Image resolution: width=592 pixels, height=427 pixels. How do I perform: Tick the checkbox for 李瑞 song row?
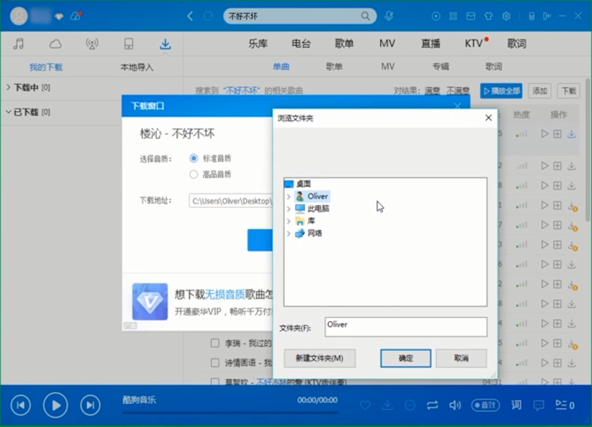[x=215, y=343]
